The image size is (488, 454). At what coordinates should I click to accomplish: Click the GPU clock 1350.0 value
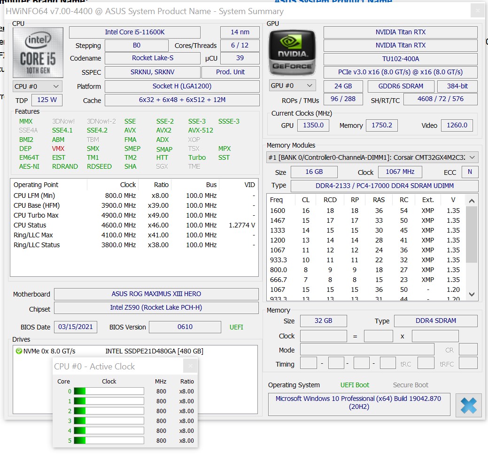point(313,125)
